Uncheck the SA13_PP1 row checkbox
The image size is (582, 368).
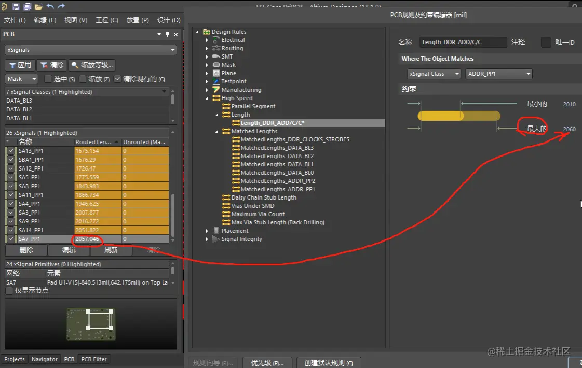11,151
